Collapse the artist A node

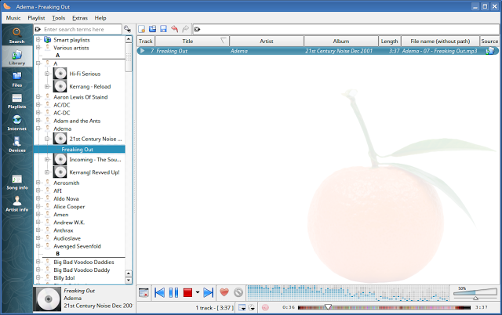(x=38, y=63)
